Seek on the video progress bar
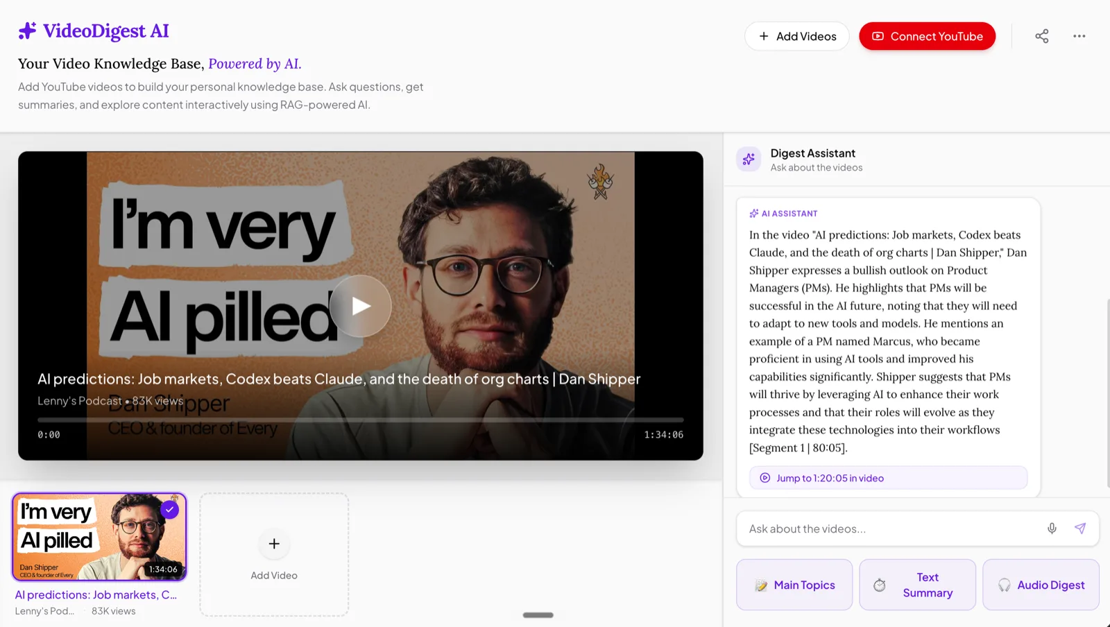This screenshot has width=1110, height=627. (x=361, y=420)
